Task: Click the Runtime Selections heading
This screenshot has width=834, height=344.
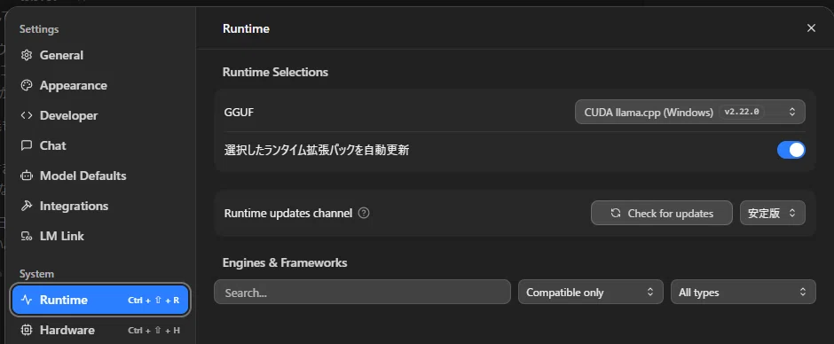Action: 275,72
